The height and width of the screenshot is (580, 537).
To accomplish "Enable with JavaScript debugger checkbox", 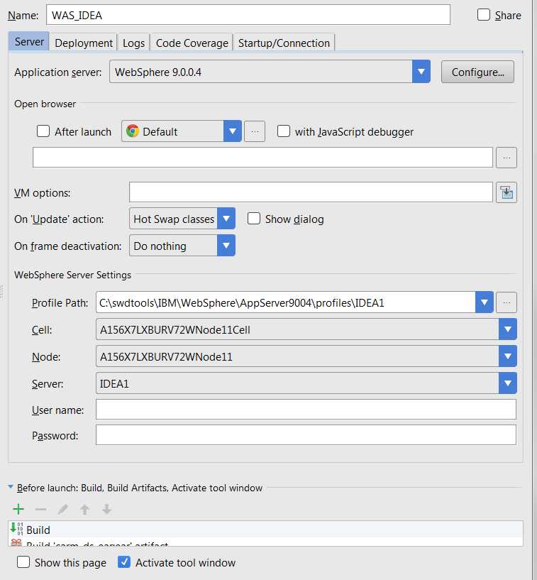I will (284, 131).
